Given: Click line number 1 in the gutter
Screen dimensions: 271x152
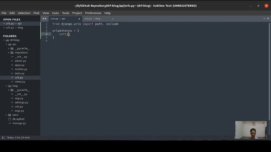Looking at the screenshot, I should [46, 24].
